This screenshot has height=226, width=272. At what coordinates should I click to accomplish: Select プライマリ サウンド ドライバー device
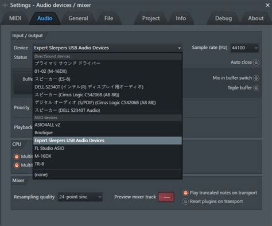(x=107, y=63)
